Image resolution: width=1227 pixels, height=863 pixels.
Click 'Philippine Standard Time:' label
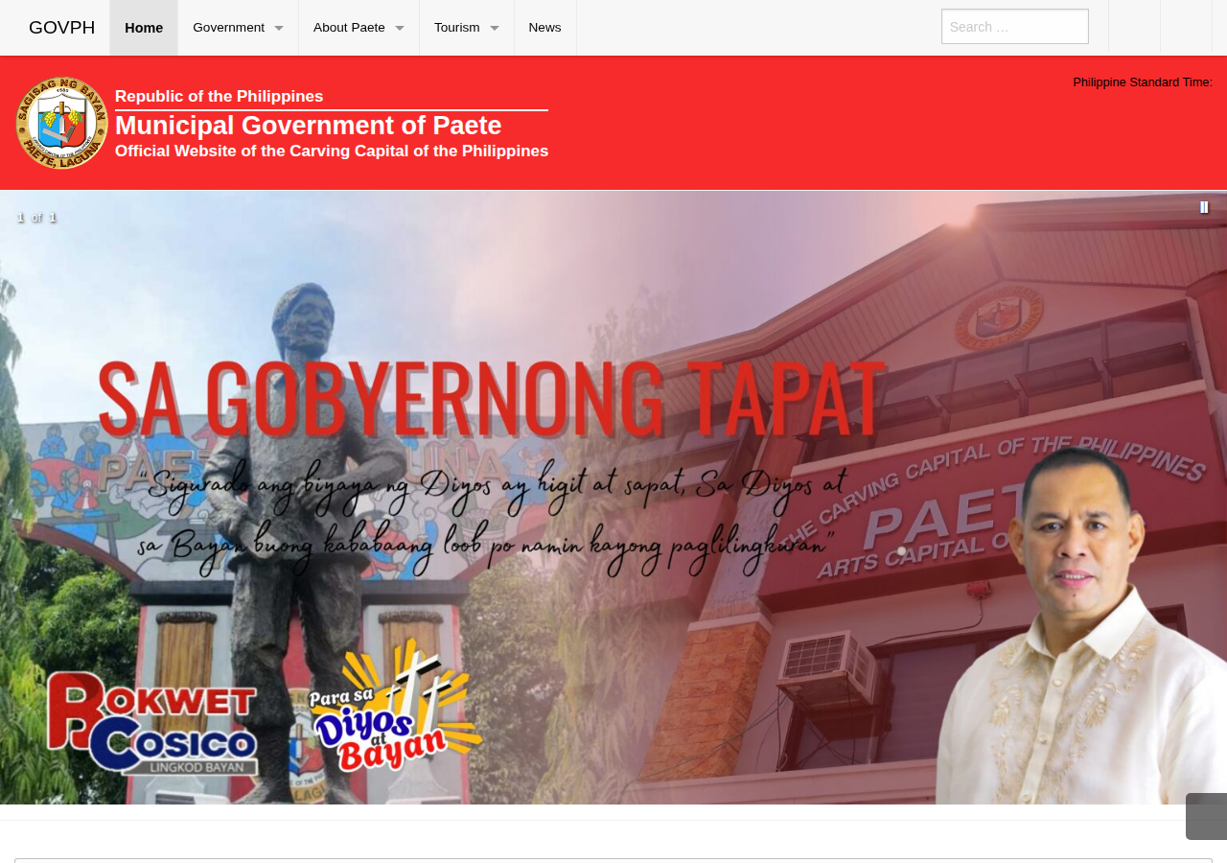(1143, 82)
